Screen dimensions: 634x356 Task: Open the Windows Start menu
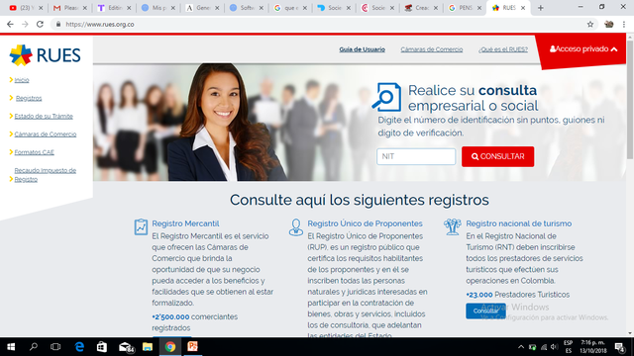pyautogui.click(x=11, y=347)
